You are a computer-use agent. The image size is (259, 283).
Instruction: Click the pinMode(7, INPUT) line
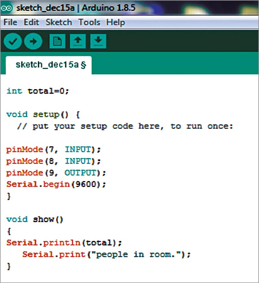click(53, 149)
